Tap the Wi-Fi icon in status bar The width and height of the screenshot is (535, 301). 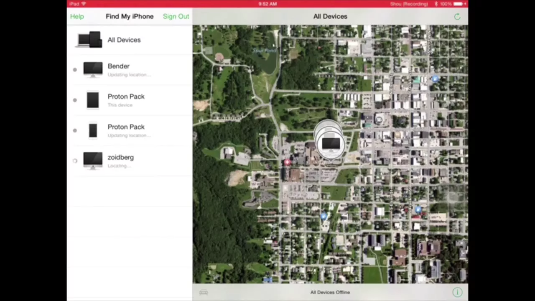coord(84,4)
